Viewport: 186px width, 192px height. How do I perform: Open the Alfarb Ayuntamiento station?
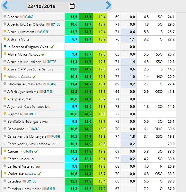[x=23, y=92]
